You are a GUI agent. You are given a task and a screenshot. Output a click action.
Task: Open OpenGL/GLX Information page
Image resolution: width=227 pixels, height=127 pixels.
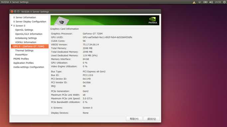29,34
